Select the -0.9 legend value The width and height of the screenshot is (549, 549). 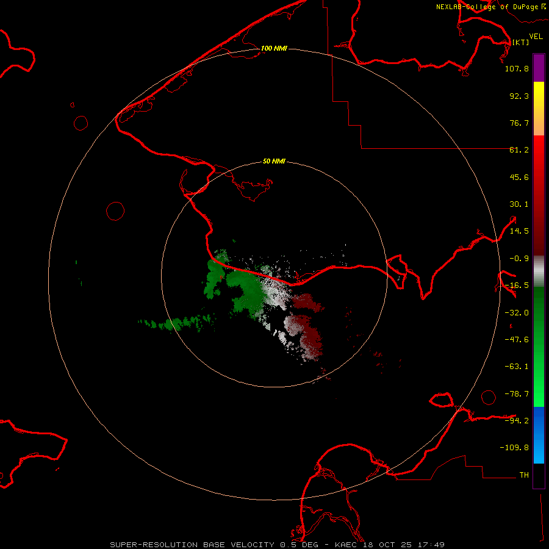(x=519, y=259)
